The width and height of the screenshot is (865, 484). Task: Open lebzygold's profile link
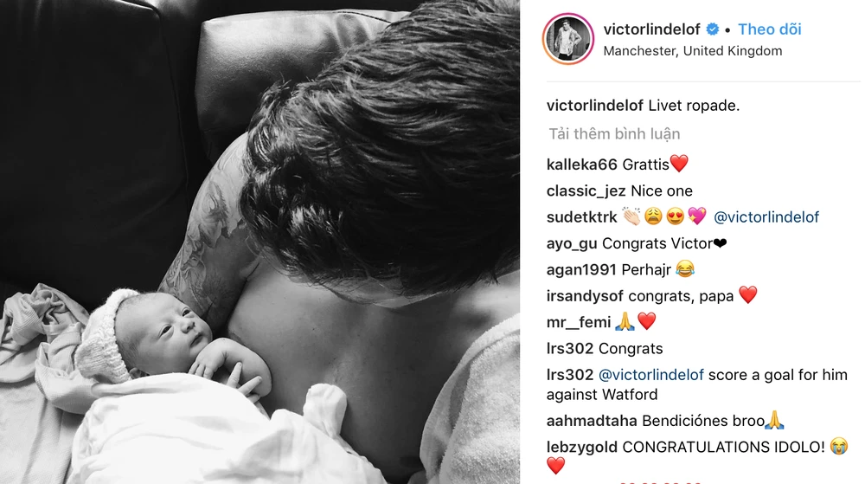(582, 448)
